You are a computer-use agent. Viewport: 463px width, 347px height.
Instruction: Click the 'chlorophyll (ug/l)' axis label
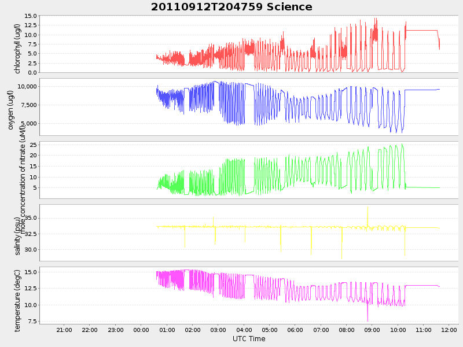point(17,49)
